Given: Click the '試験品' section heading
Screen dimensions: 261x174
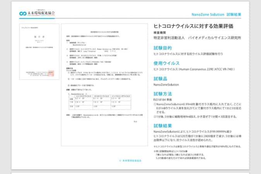Looking at the screenshot, I should tap(160, 78).
